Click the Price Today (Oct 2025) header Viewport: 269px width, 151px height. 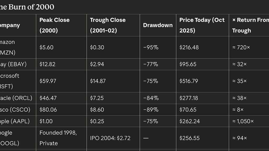[202, 25]
